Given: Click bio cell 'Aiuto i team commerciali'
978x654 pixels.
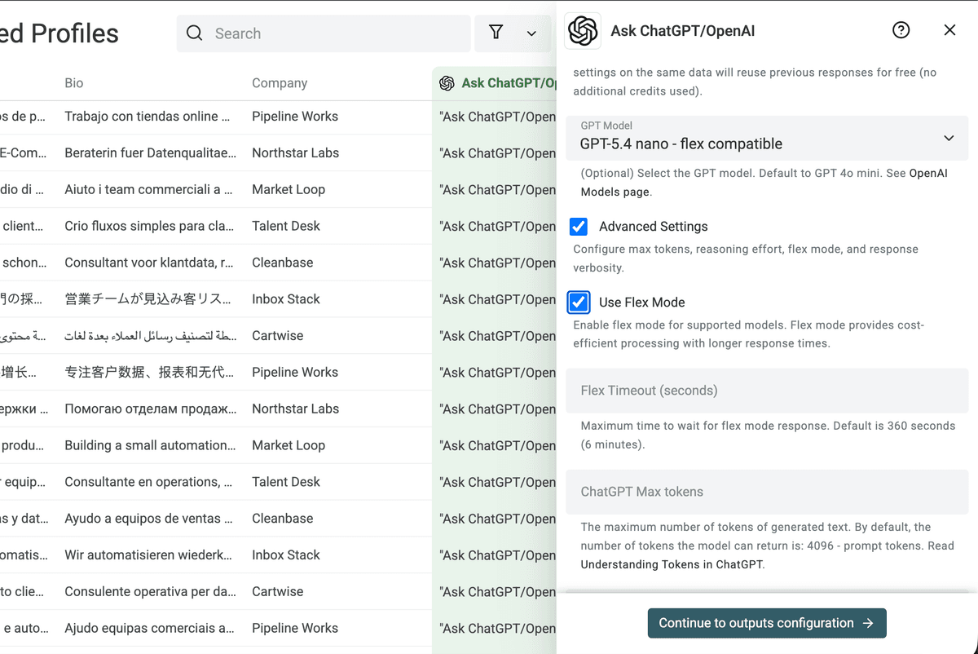Looking at the screenshot, I should tap(148, 190).
